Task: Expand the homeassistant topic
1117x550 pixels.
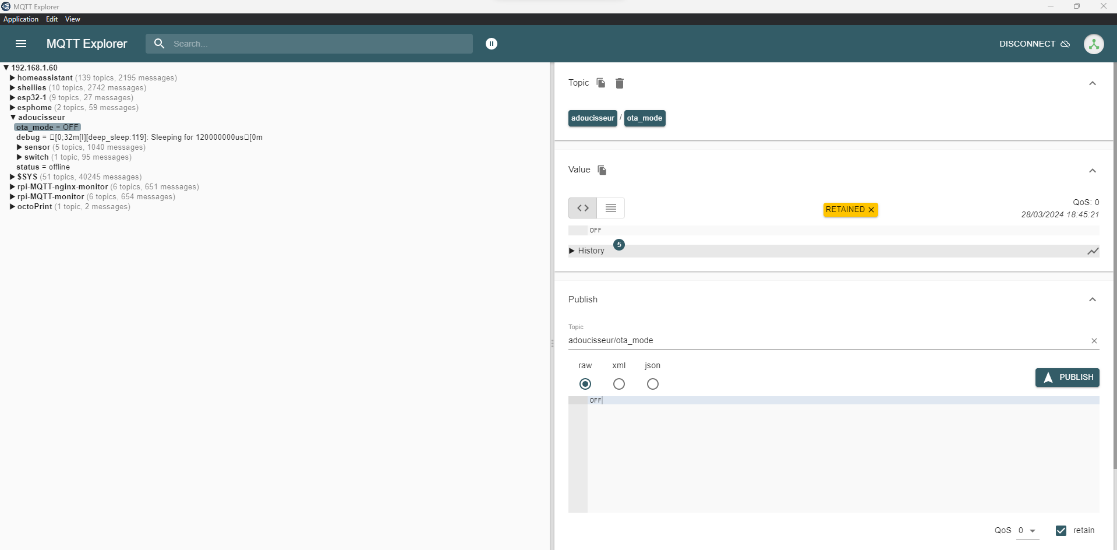Action: click(12, 78)
